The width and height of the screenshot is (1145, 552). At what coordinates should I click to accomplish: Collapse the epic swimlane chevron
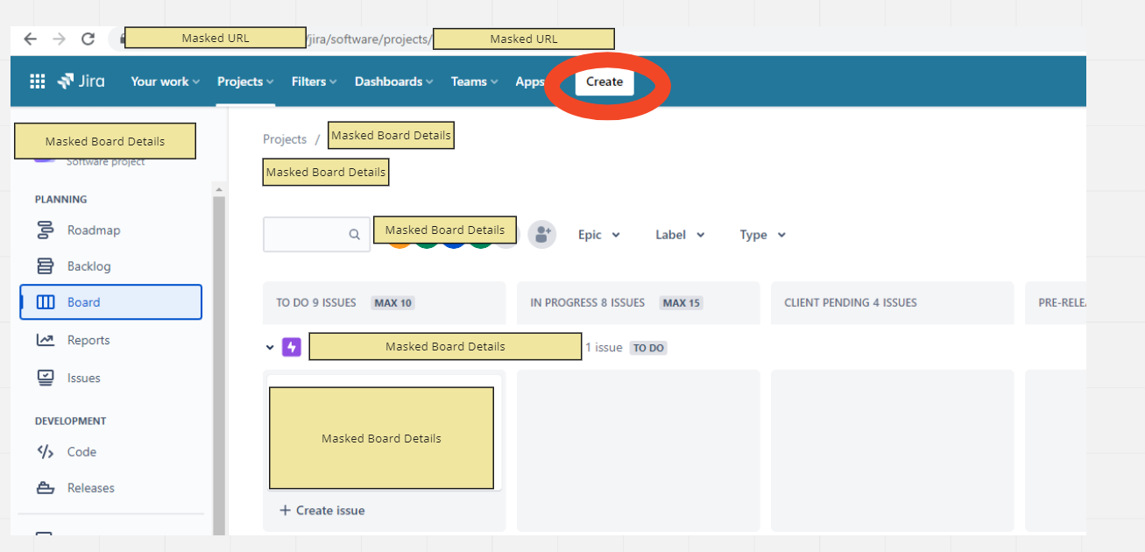pyautogui.click(x=270, y=348)
